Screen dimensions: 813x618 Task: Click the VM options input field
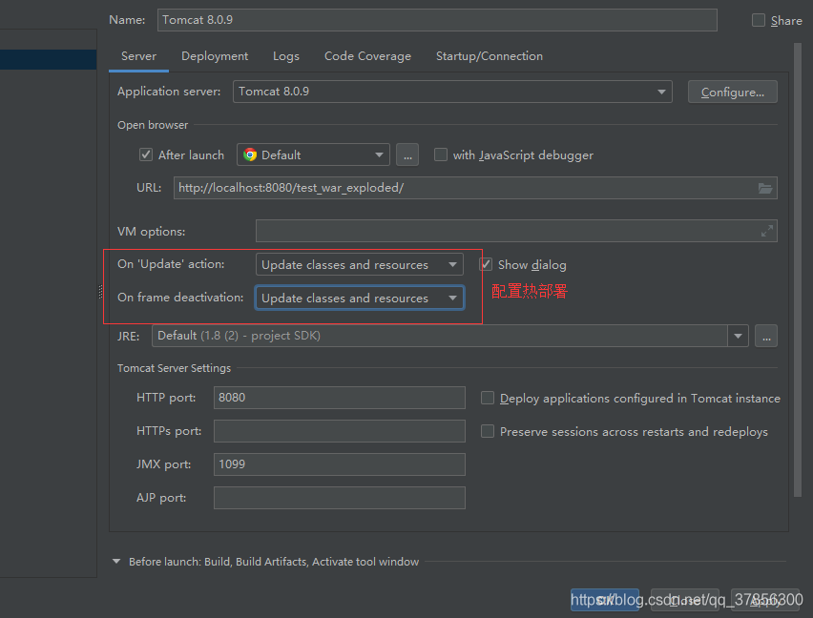(516, 231)
